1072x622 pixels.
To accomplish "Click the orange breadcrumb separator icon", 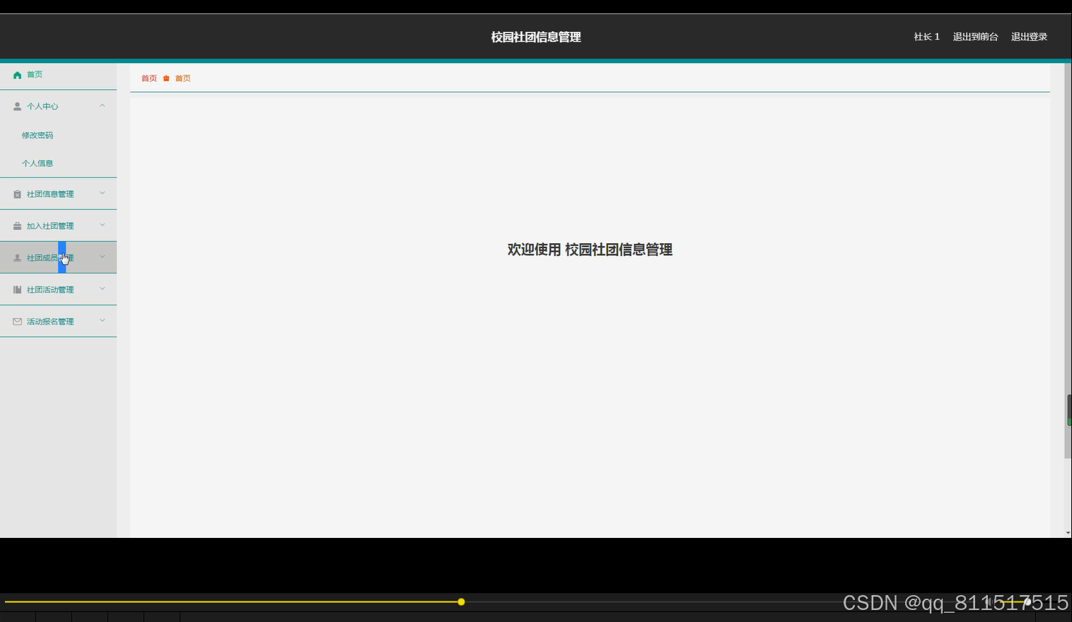I will (x=166, y=78).
